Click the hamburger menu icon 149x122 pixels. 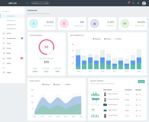point(27,3)
